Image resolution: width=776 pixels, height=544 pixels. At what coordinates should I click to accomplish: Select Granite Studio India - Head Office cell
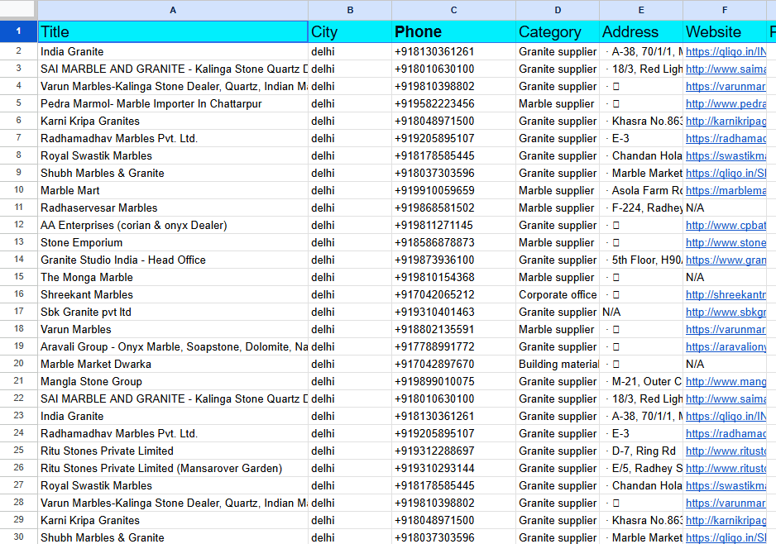173,260
